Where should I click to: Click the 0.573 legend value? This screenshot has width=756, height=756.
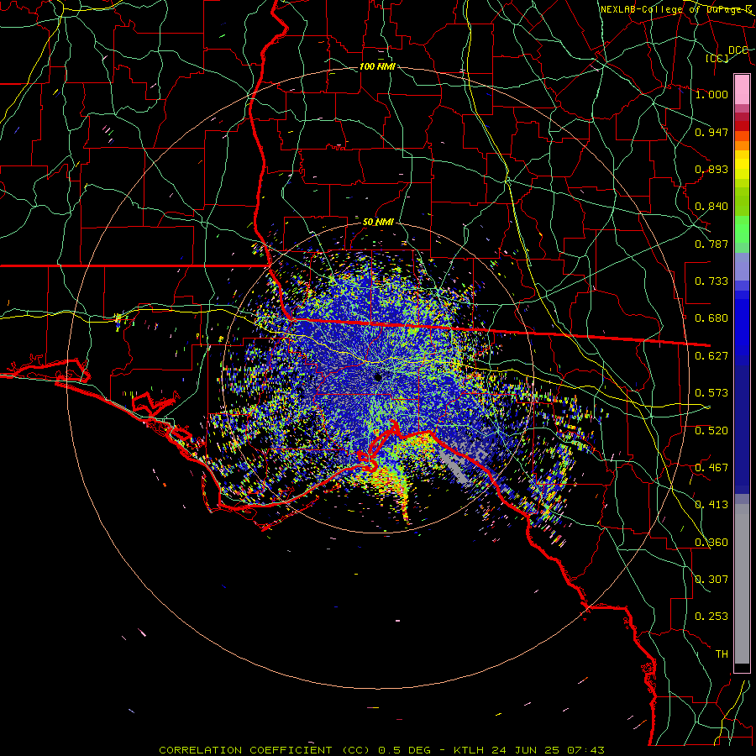711,393
